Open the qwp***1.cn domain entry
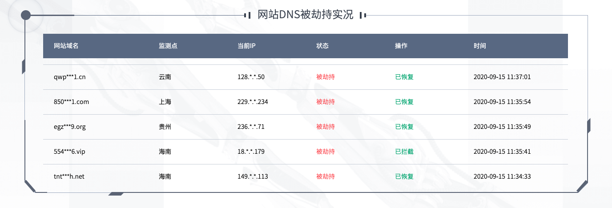Image resolution: width=612 pixels, height=208 pixels. [69, 77]
